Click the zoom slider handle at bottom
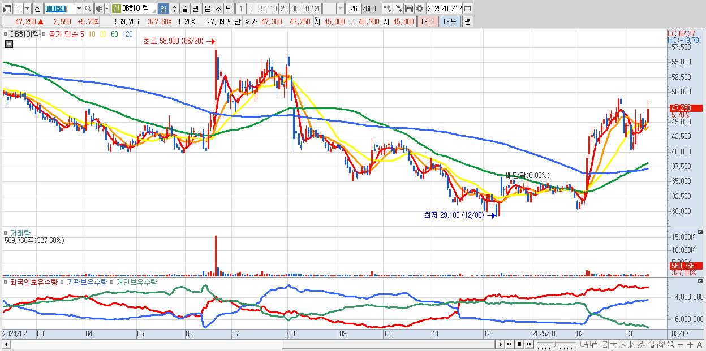 [555, 344]
